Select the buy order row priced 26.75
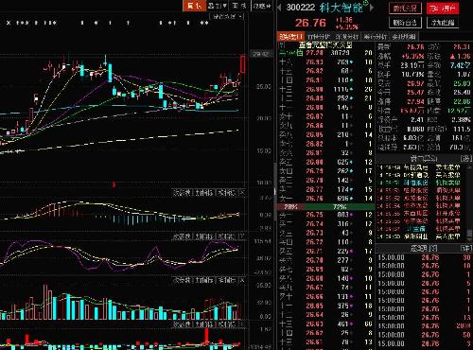Screen dimensions: 473x350 326,215
